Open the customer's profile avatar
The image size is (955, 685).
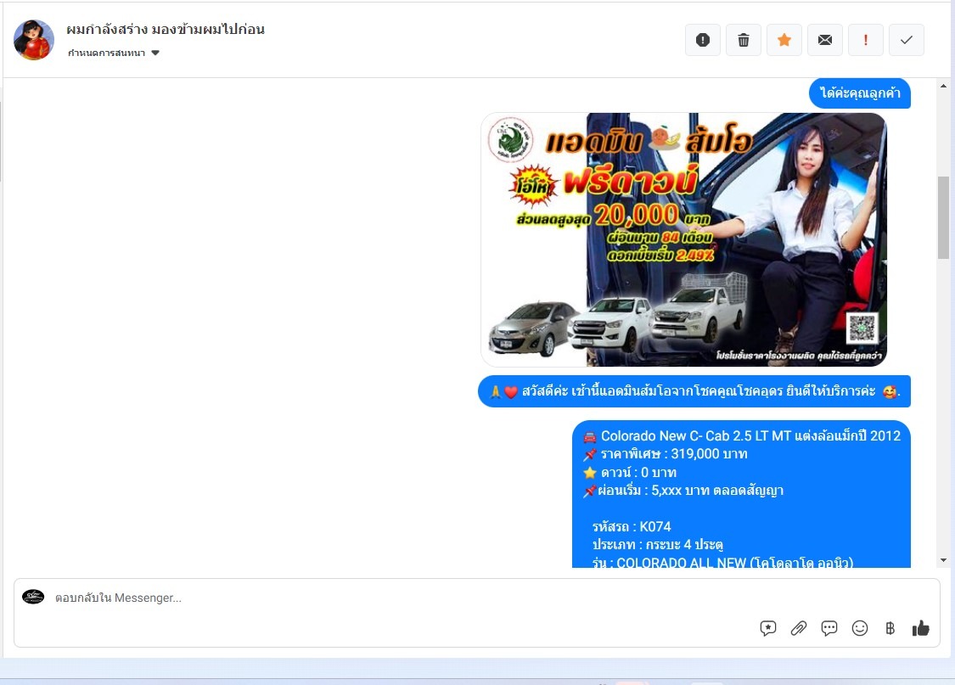34,40
